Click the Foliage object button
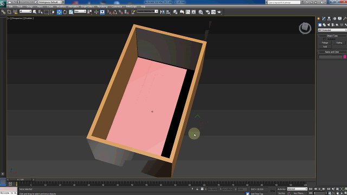Viewport: 347px width, 195px height. 325,43
